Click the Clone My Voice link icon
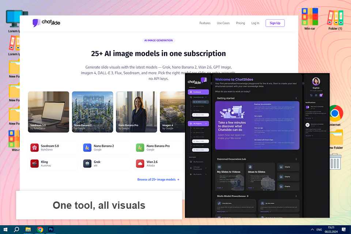Viewport: 351px width, 234px height. [x=219, y=203]
